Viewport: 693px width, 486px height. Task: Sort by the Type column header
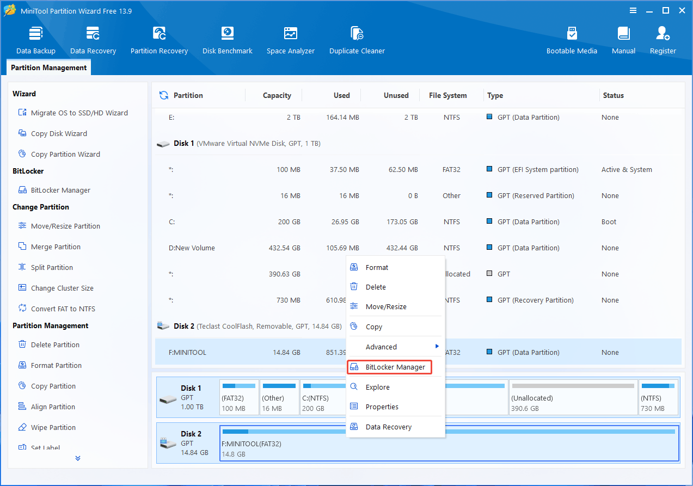click(x=495, y=95)
